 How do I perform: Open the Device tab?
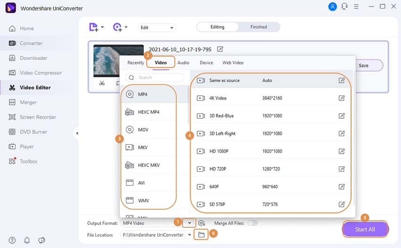click(206, 63)
